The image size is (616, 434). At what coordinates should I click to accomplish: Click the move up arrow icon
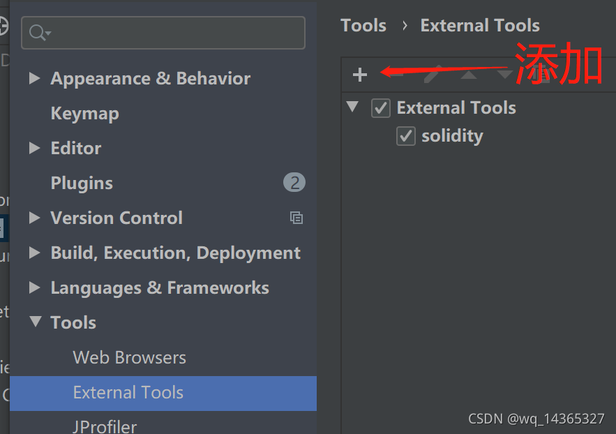[469, 74]
